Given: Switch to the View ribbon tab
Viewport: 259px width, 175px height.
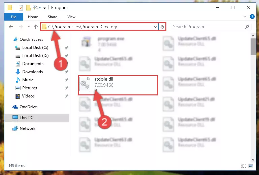Looking at the screenshot, I should point(71,17).
